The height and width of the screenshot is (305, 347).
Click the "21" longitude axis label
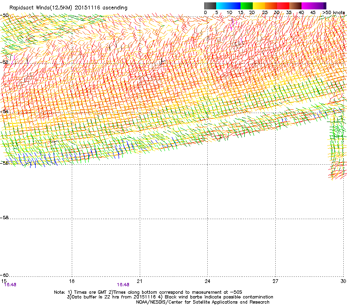pos(139,281)
